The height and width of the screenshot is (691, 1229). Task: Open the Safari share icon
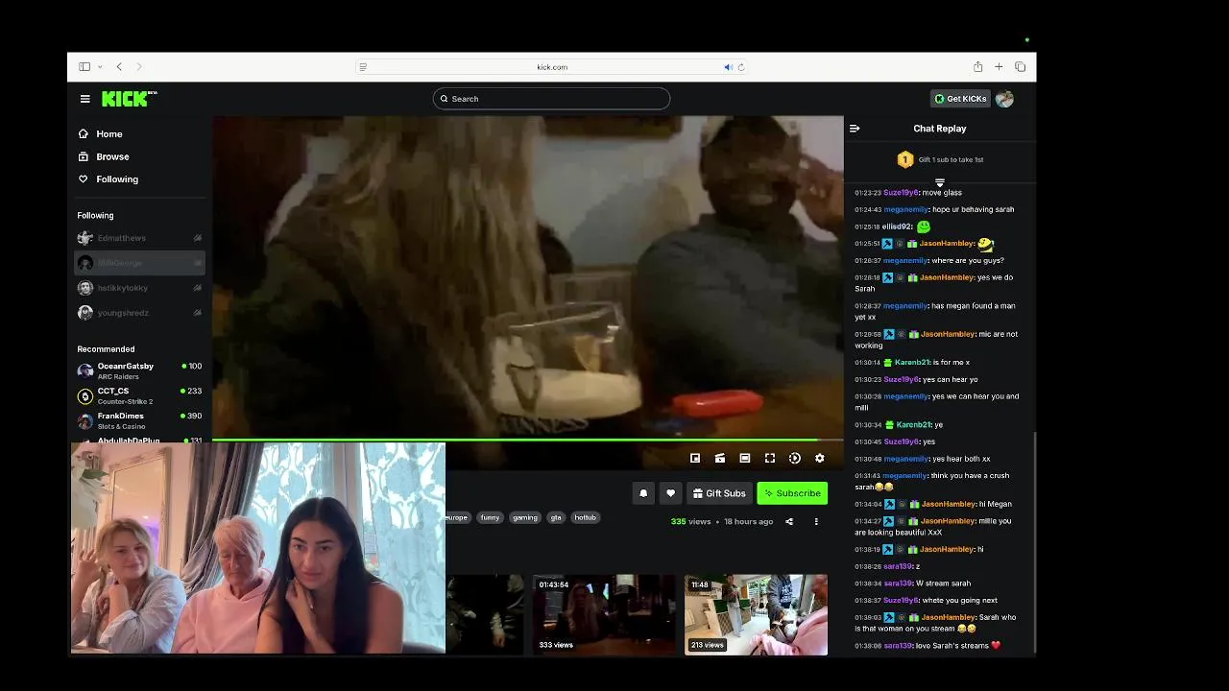click(977, 66)
